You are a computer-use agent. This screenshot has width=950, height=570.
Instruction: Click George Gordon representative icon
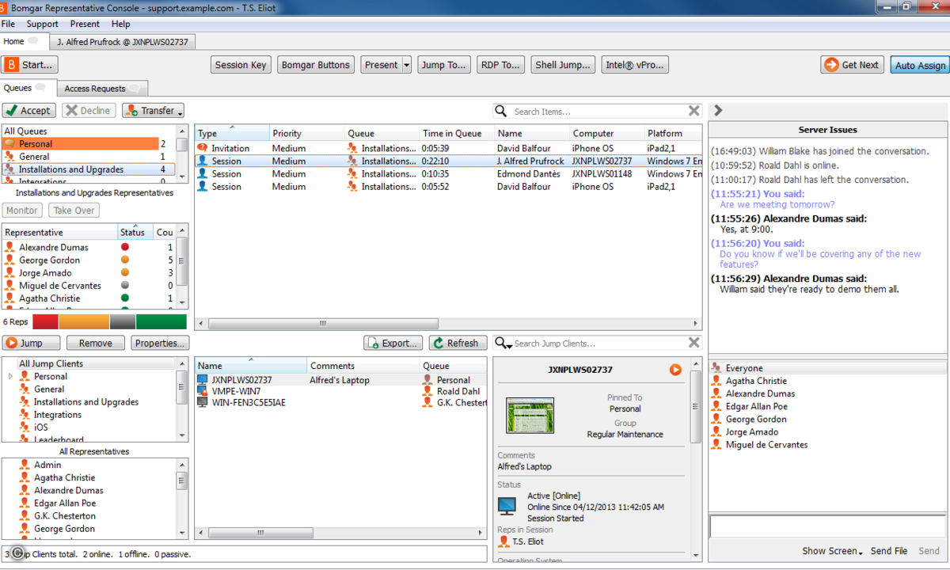coord(10,260)
